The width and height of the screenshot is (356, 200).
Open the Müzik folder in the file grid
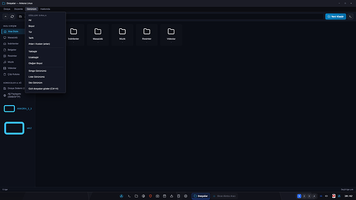(122, 35)
